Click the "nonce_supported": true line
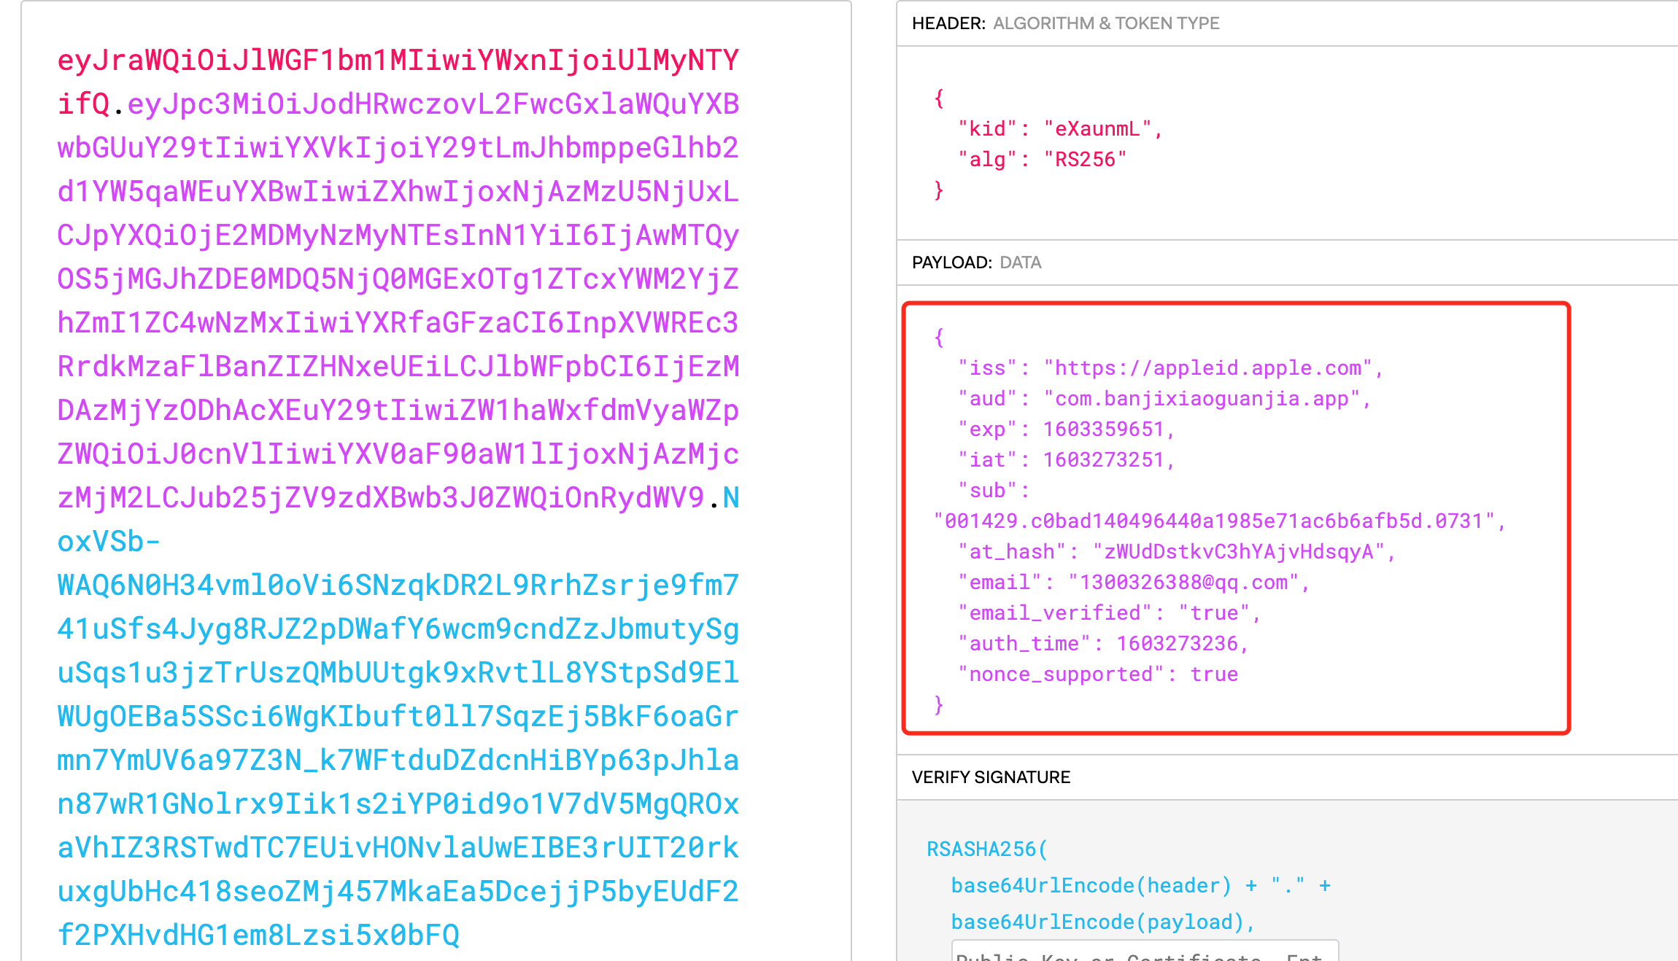This screenshot has width=1678, height=961. pyautogui.click(x=1097, y=674)
